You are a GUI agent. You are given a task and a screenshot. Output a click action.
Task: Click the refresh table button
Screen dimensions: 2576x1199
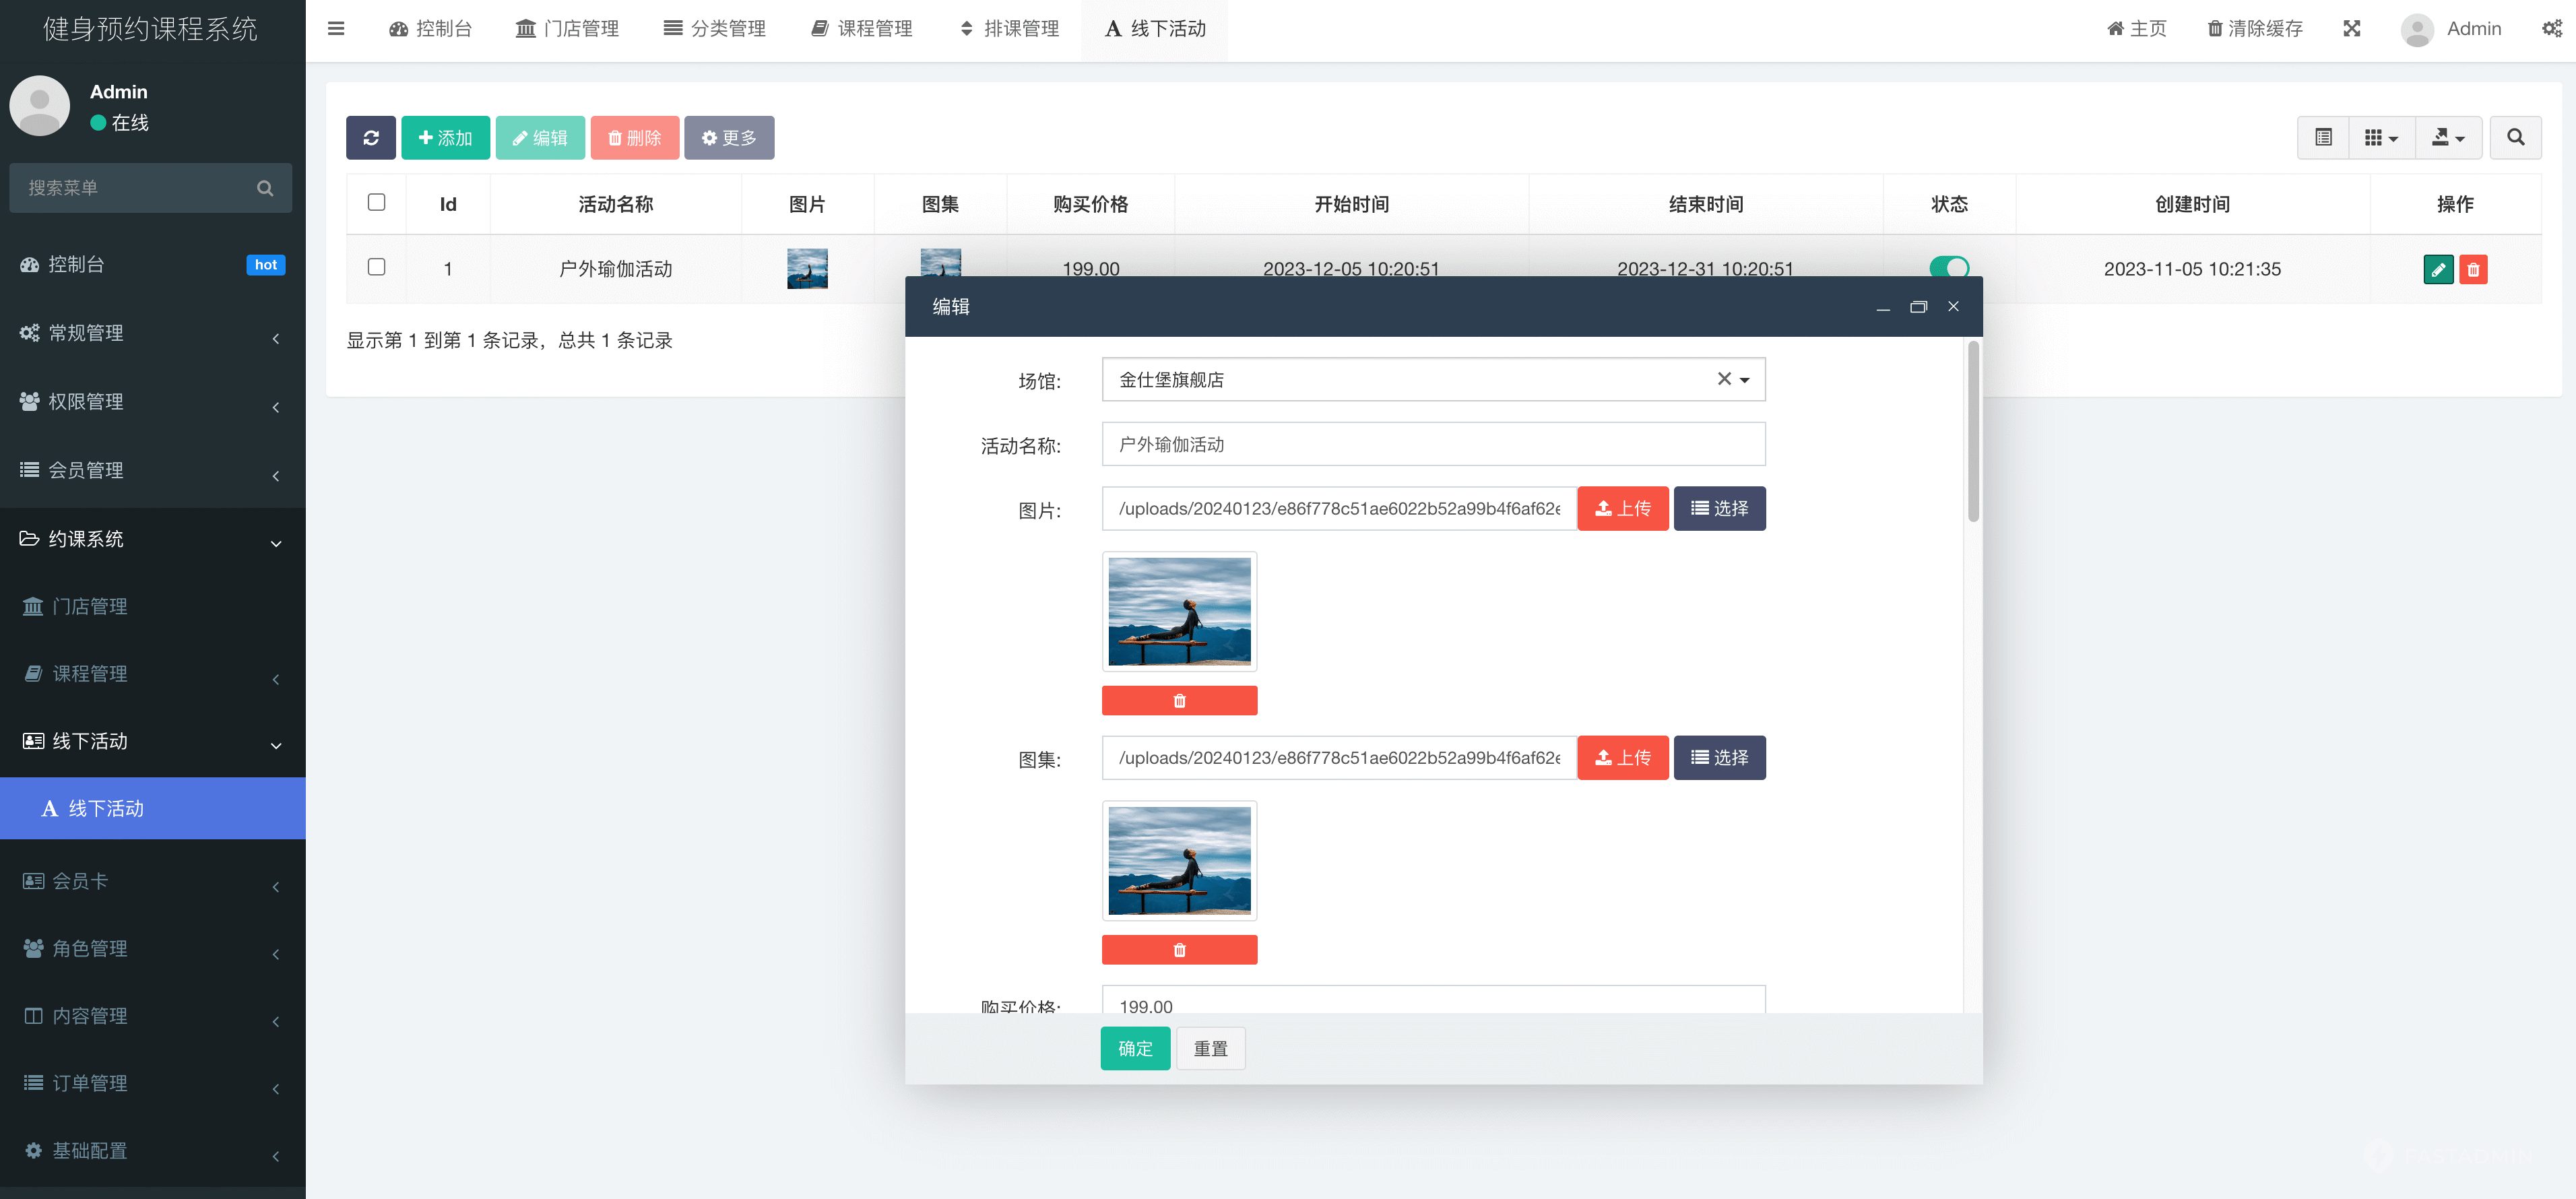click(x=371, y=138)
